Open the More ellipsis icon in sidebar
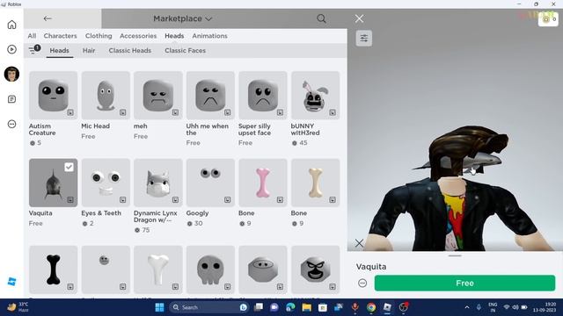 click(x=11, y=124)
